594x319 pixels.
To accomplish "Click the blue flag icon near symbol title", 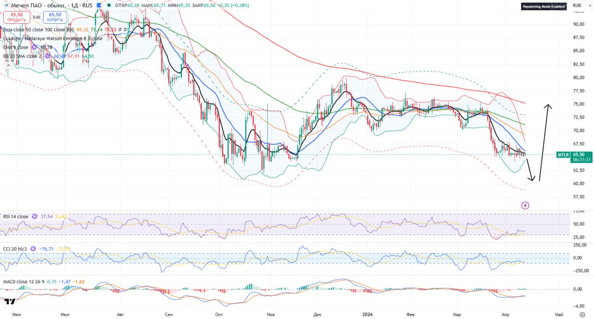I will click(x=98, y=6).
